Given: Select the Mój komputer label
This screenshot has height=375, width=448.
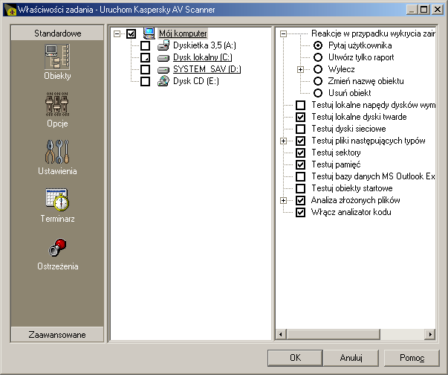Looking at the screenshot, I should click(x=183, y=33).
